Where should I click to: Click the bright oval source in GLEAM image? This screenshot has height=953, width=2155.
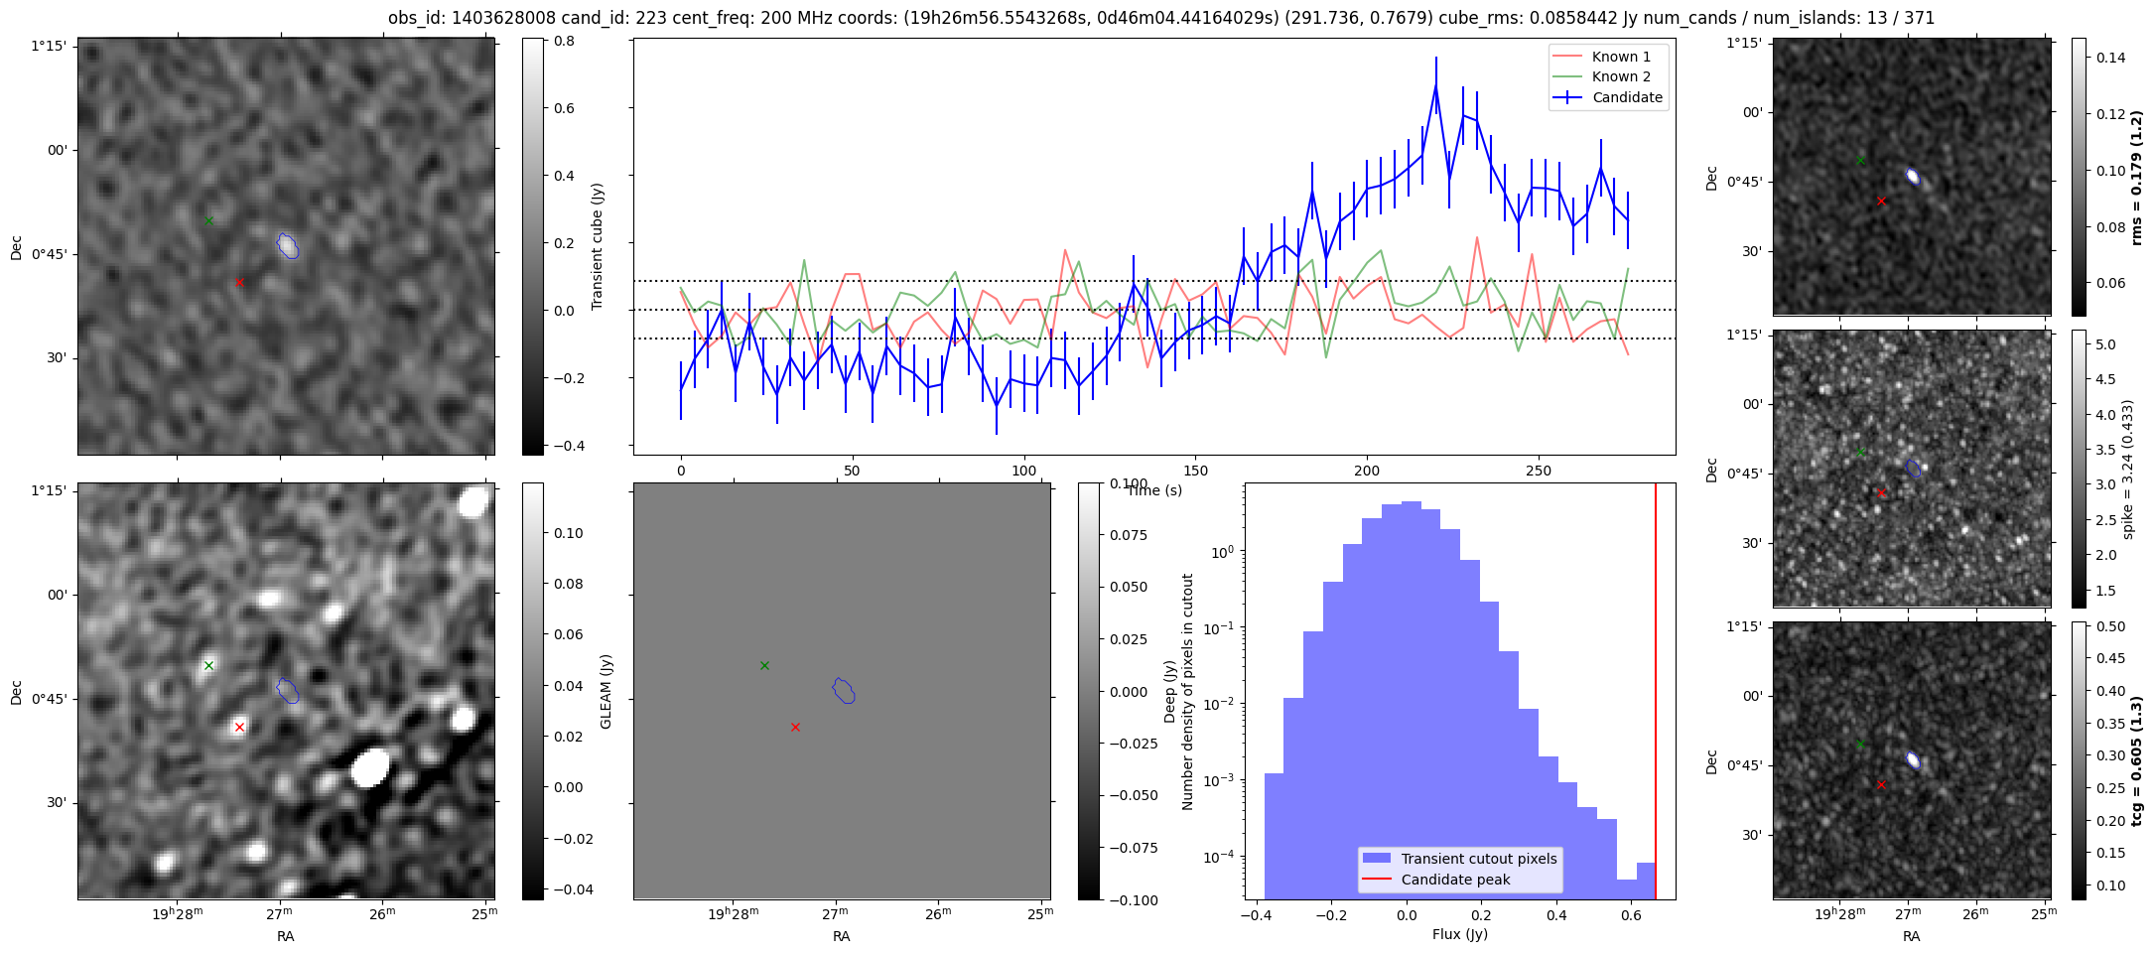(370, 766)
